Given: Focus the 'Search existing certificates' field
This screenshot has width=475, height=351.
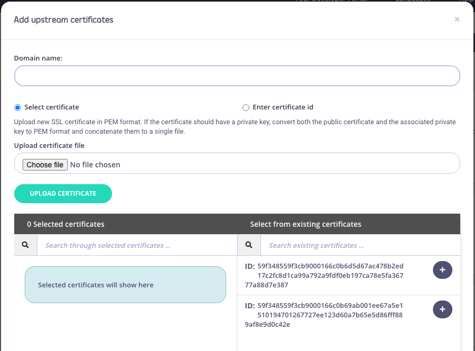Looking at the screenshot, I should pos(360,245).
